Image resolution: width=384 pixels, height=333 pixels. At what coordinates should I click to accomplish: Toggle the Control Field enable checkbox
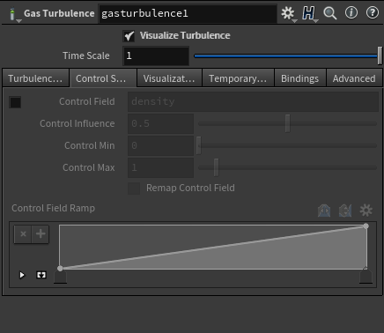[15, 102]
